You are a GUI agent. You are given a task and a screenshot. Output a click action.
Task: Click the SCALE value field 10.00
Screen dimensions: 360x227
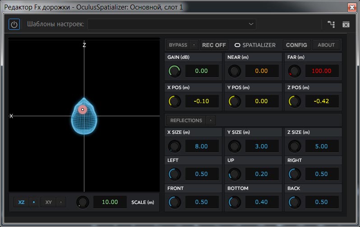tap(110, 202)
